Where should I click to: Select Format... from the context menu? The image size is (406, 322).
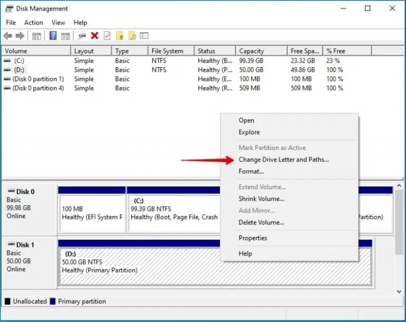(251, 172)
